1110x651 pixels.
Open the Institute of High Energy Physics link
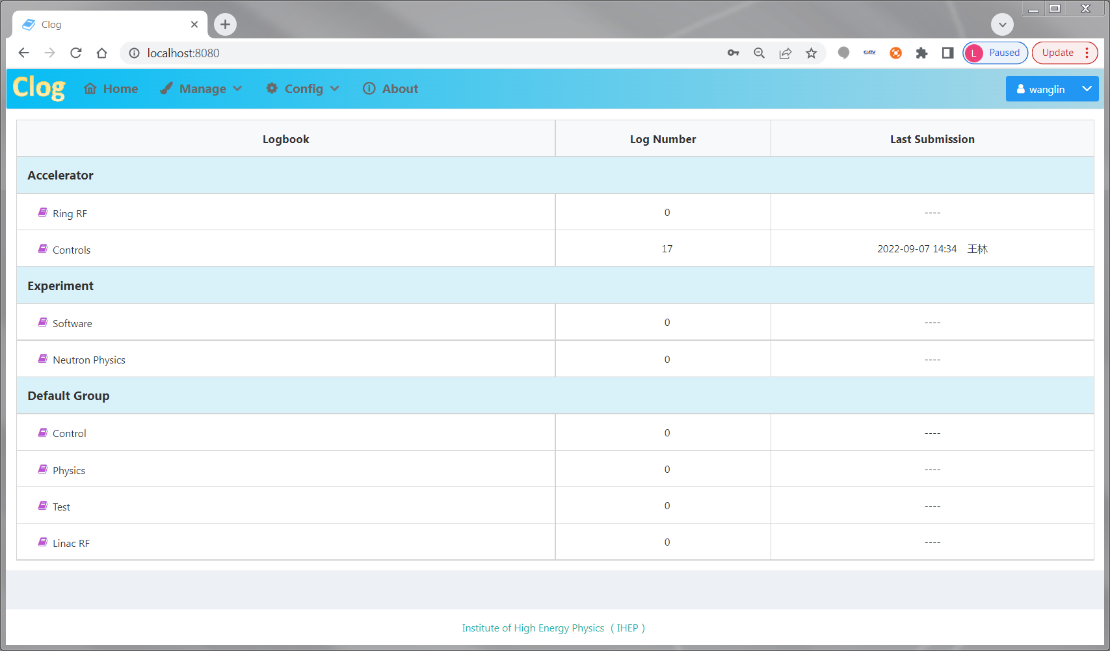click(x=553, y=628)
